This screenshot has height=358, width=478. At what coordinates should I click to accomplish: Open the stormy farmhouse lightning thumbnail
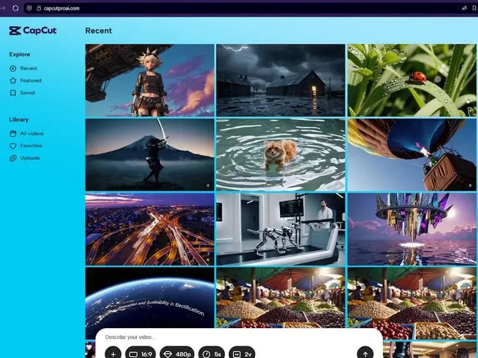pyautogui.click(x=281, y=80)
